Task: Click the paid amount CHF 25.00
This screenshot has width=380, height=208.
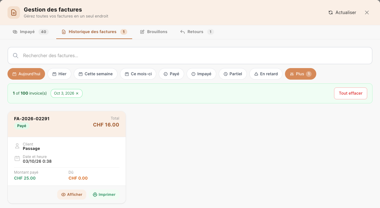Action: coord(25,178)
